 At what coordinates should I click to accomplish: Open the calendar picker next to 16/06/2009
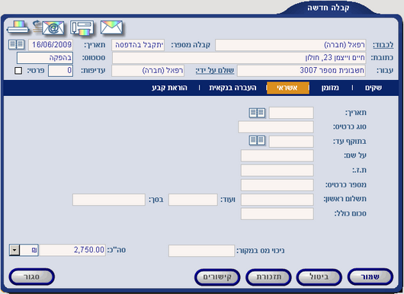click(x=16, y=44)
